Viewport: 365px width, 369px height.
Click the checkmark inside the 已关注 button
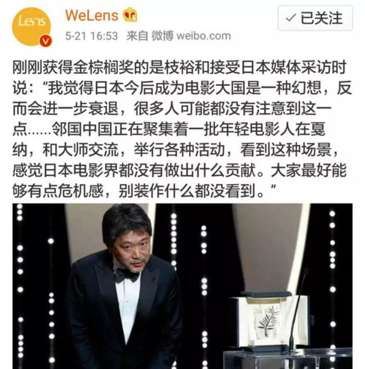(290, 18)
